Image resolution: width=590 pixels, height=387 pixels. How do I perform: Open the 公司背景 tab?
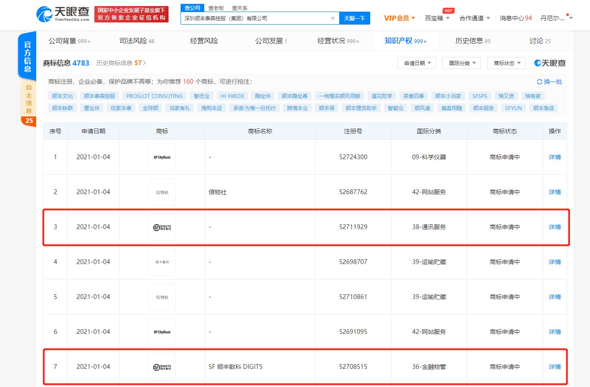click(69, 41)
